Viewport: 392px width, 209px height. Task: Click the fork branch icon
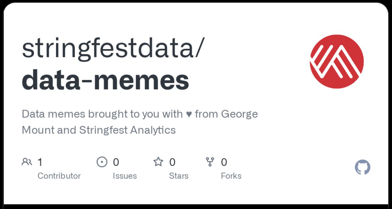(210, 162)
